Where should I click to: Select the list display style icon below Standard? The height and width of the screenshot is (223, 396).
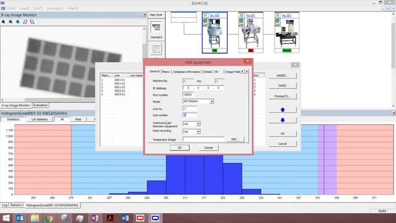pyautogui.click(x=157, y=49)
